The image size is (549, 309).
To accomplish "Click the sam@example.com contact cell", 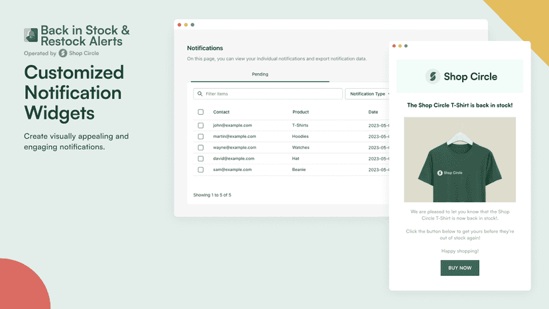I will pos(232,170).
